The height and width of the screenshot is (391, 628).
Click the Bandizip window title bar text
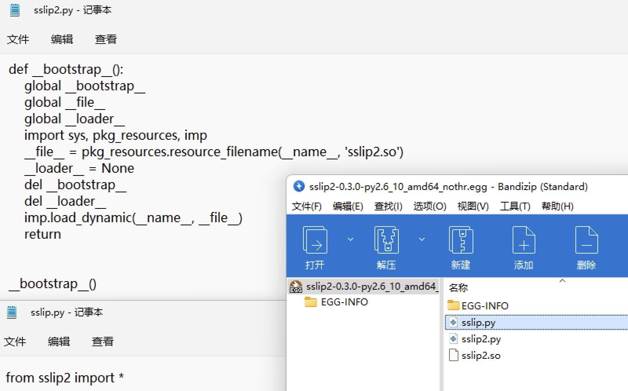pos(448,186)
